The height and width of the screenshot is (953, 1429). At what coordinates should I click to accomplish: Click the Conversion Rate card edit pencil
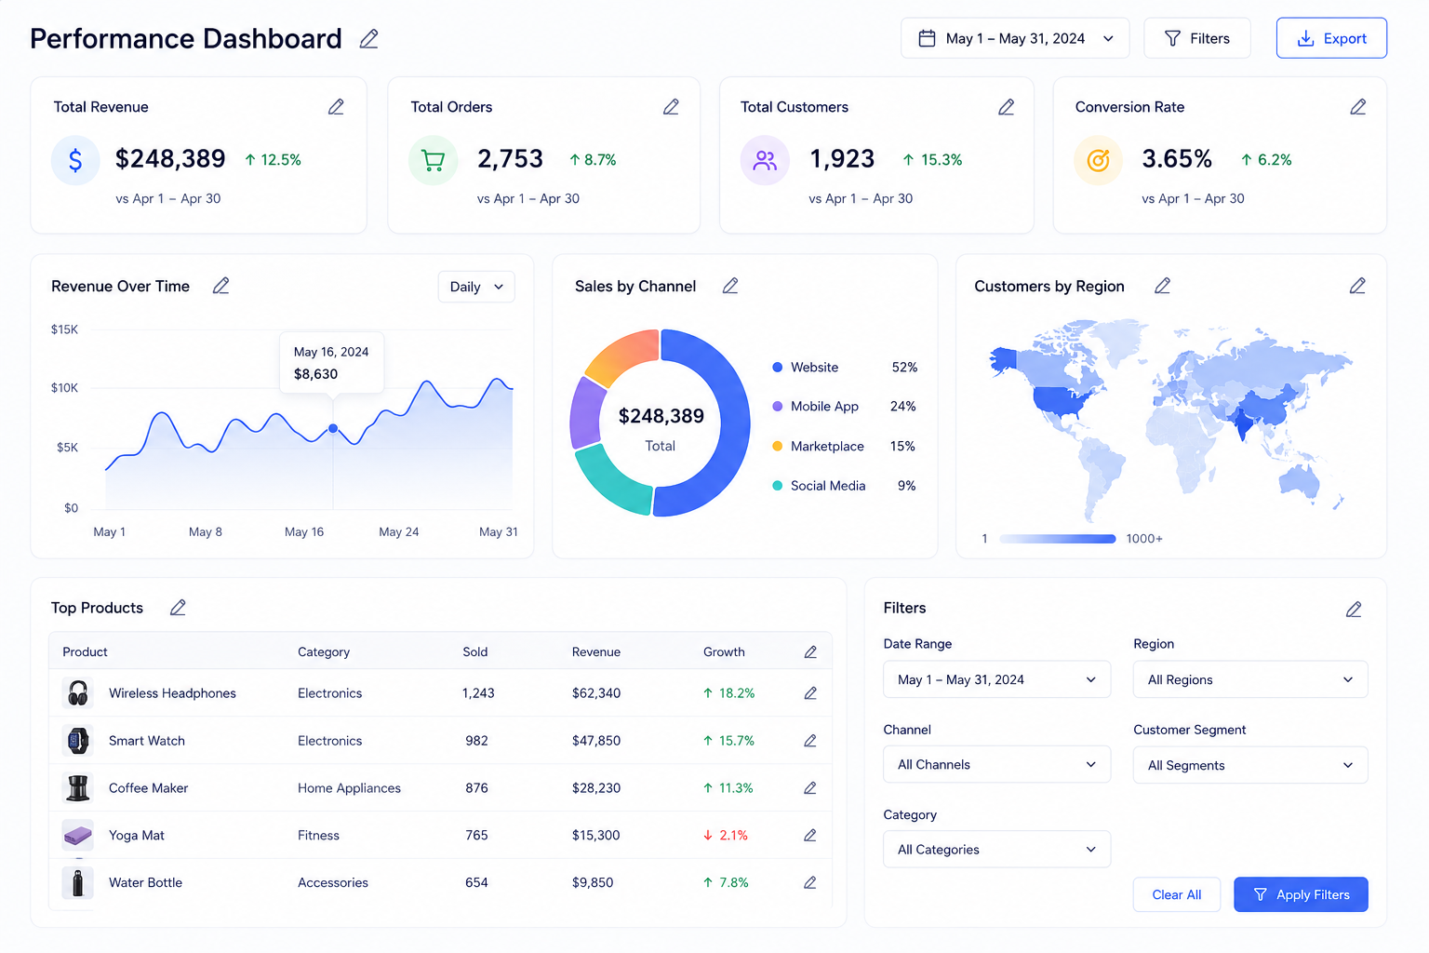coord(1358,107)
